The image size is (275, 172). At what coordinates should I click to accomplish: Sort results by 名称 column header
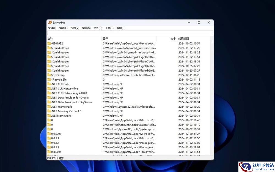tap(74, 39)
